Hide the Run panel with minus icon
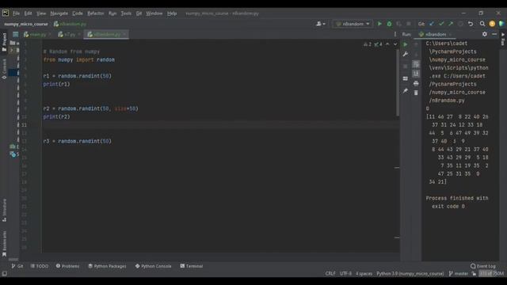This screenshot has height=285, width=507. (x=494, y=34)
